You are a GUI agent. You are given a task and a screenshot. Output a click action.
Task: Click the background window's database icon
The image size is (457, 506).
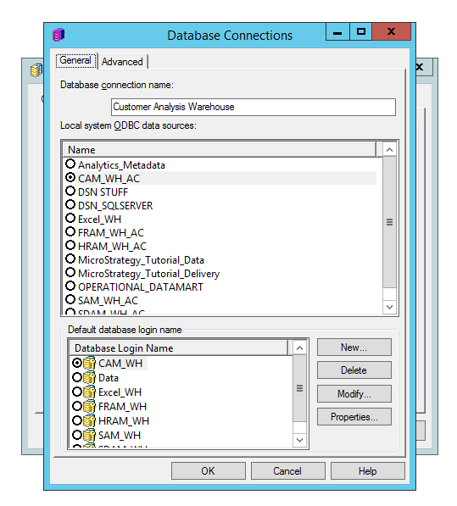tap(36, 70)
